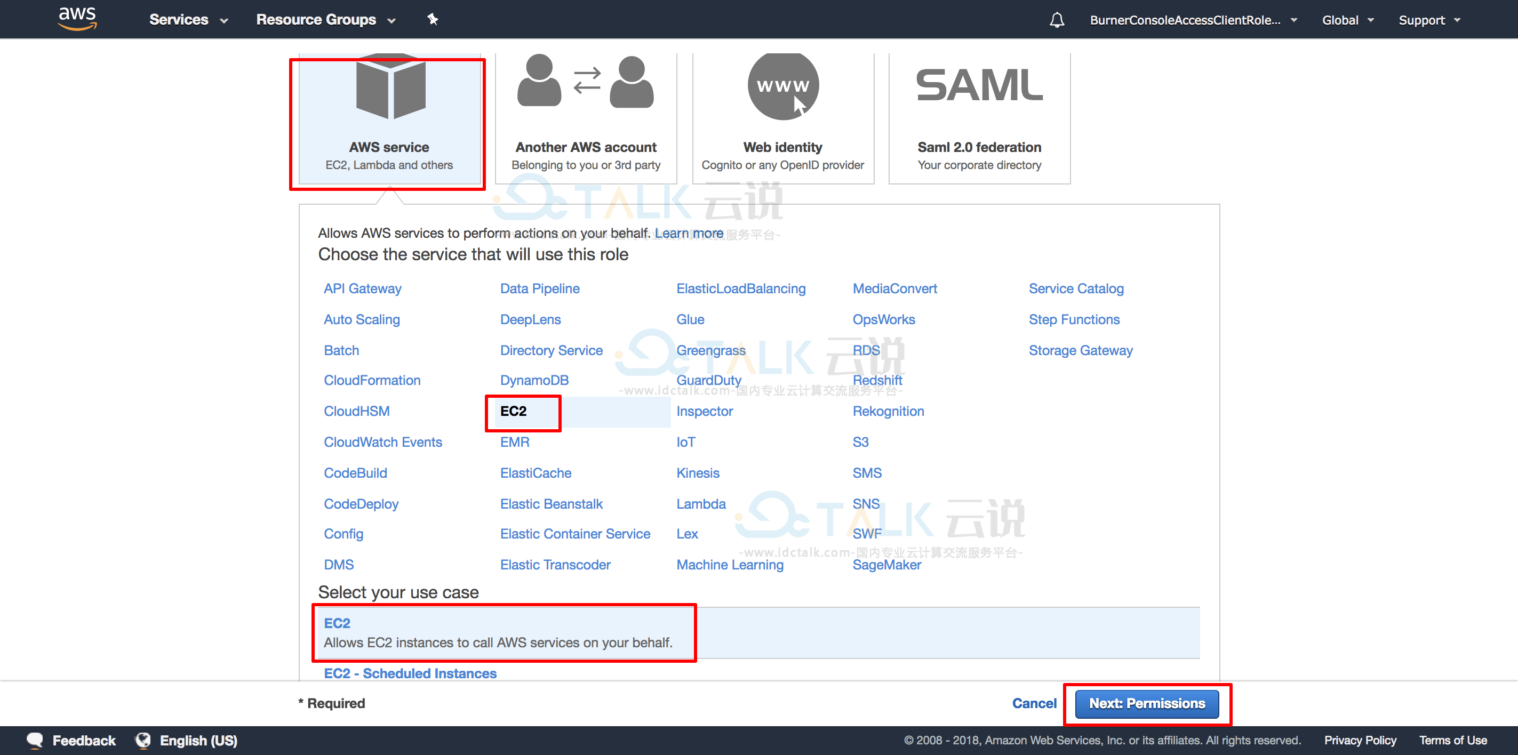Choose API Gateway service
This screenshot has width=1518, height=755.
362,288
